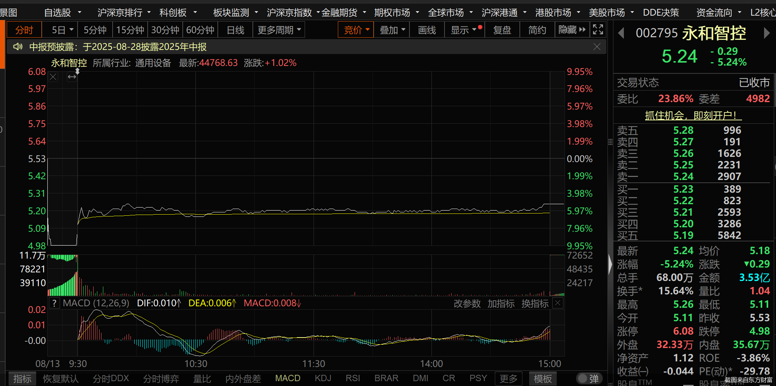Open DDE决策 menu item
The image size is (776, 386).
click(661, 13)
